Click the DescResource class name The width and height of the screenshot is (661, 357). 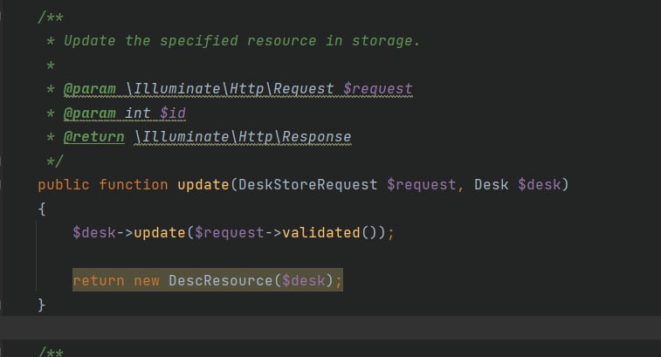click(x=221, y=280)
